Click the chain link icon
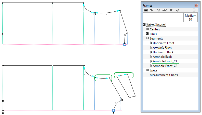 click(x=165, y=10)
